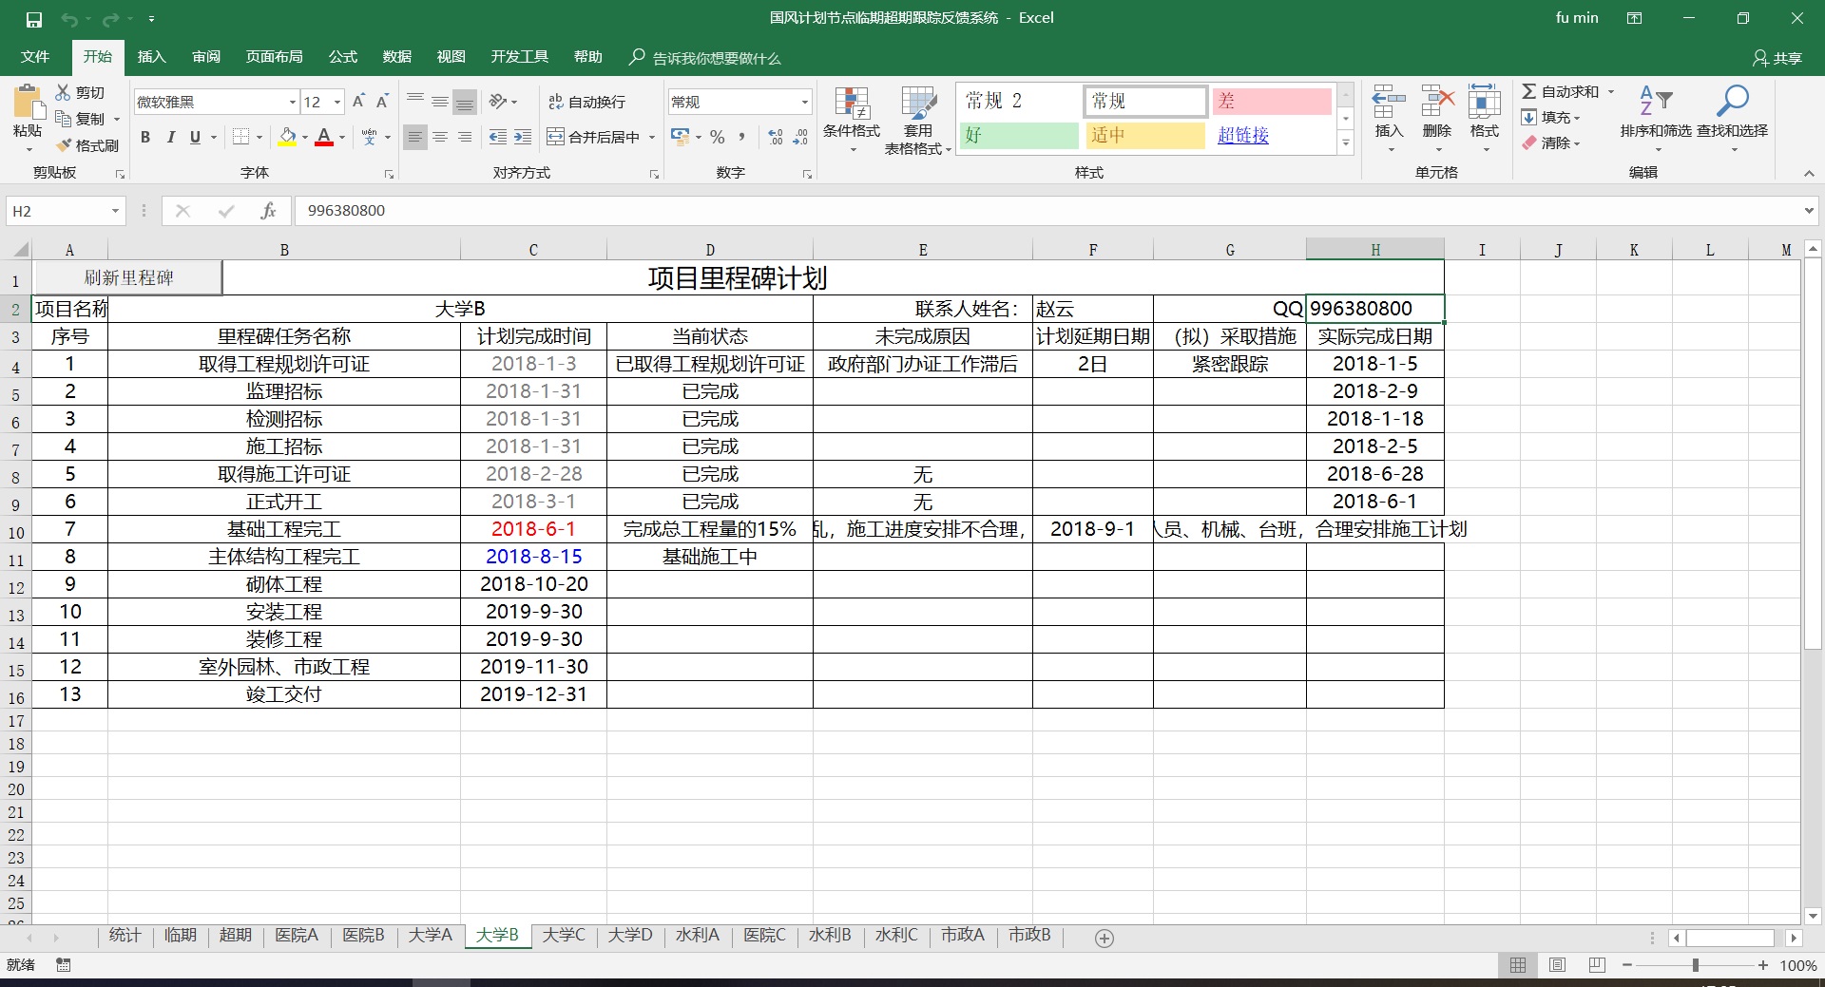Apply the 超链接 cell style

click(x=1243, y=136)
